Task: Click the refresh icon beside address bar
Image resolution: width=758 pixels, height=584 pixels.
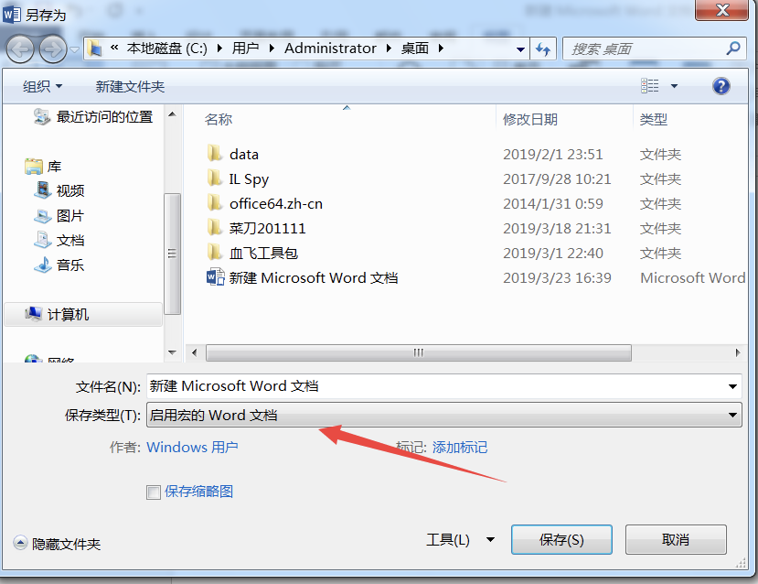Action: pyautogui.click(x=543, y=49)
